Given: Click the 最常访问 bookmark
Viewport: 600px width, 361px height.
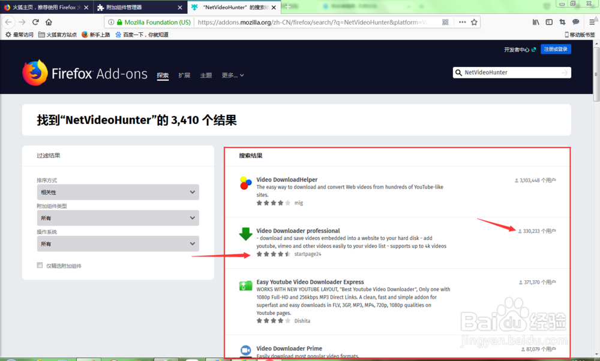Looking at the screenshot, I should coord(20,35).
